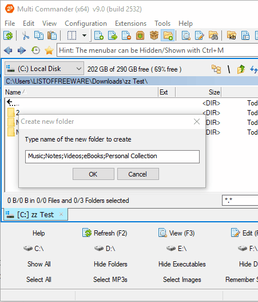Click the Paste clipboard icon
The width and height of the screenshot is (258, 302).
click(x=52, y=36)
